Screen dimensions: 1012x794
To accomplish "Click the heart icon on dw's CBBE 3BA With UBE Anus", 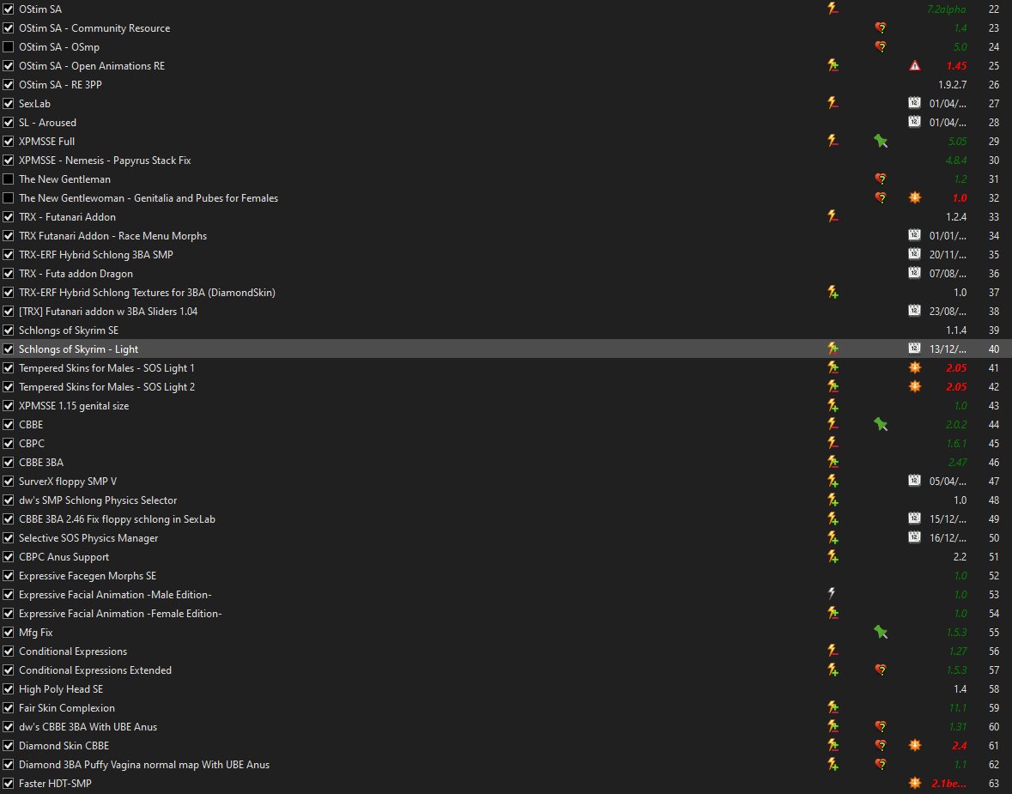I will pyautogui.click(x=881, y=727).
